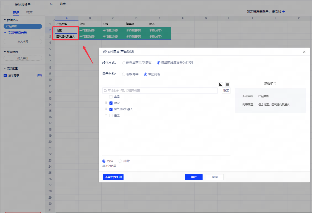Viewport: 312px width, 213px height.
Task: Click the select-all corner of the spreadsheet
Action: click(x=50, y=18)
